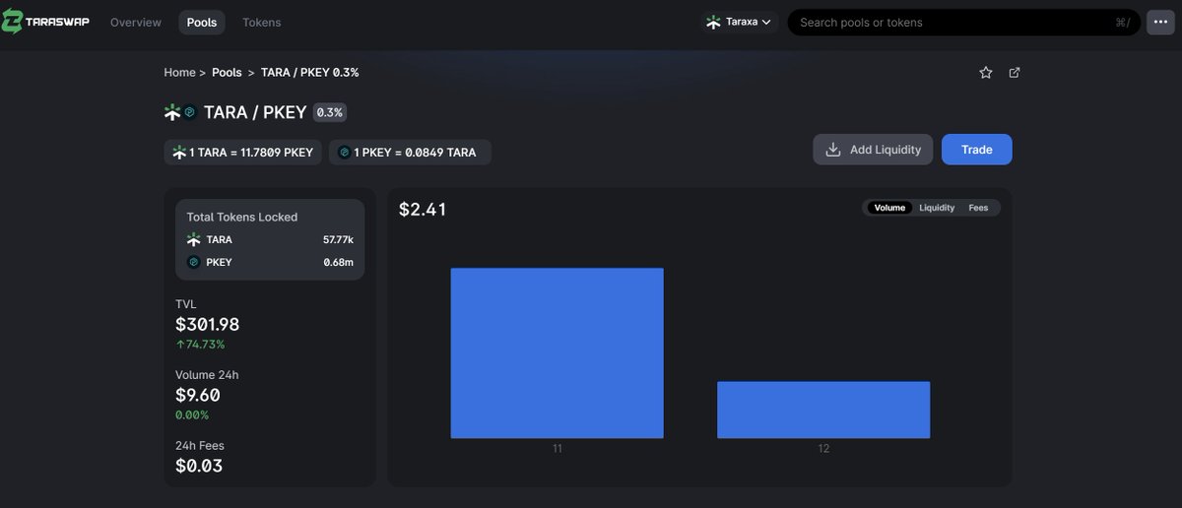Image resolution: width=1182 pixels, height=508 pixels.
Task: Select the volume bar for day 12
Action: pos(823,410)
